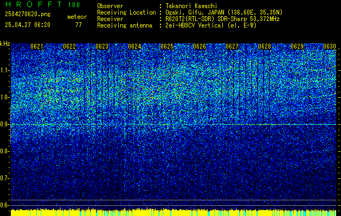
Task: Click the 0621 time marker
Action: point(37,46)
